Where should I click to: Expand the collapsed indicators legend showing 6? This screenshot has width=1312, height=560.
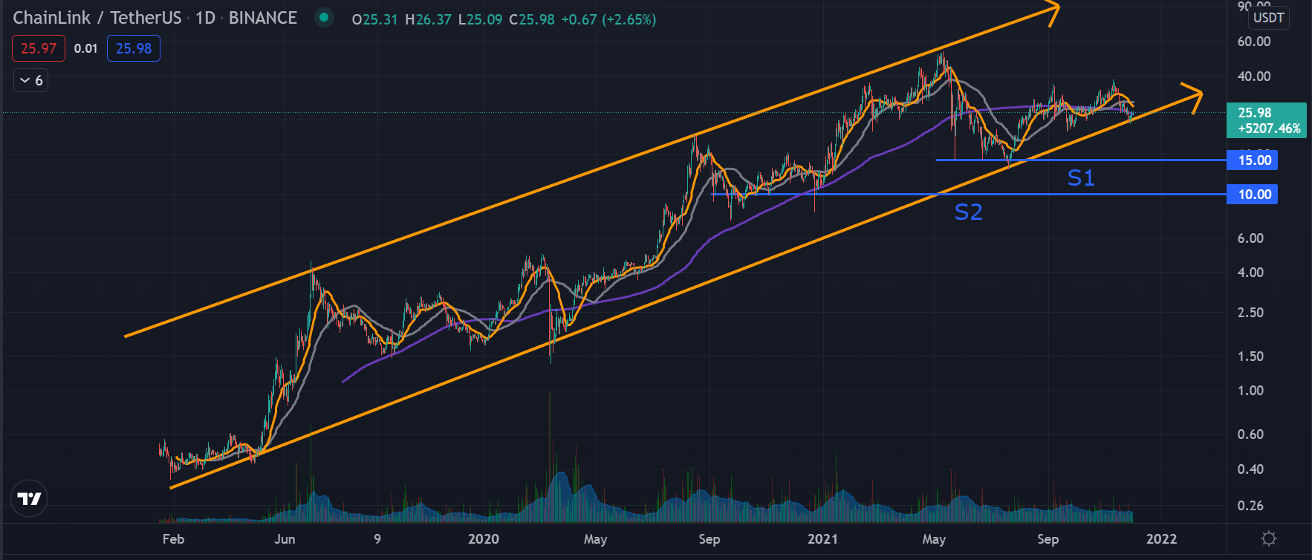[x=31, y=80]
